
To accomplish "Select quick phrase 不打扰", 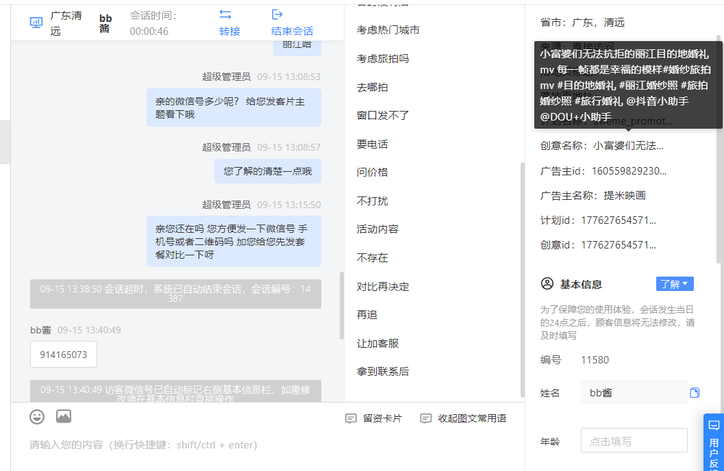I will (x=372, y=201).
